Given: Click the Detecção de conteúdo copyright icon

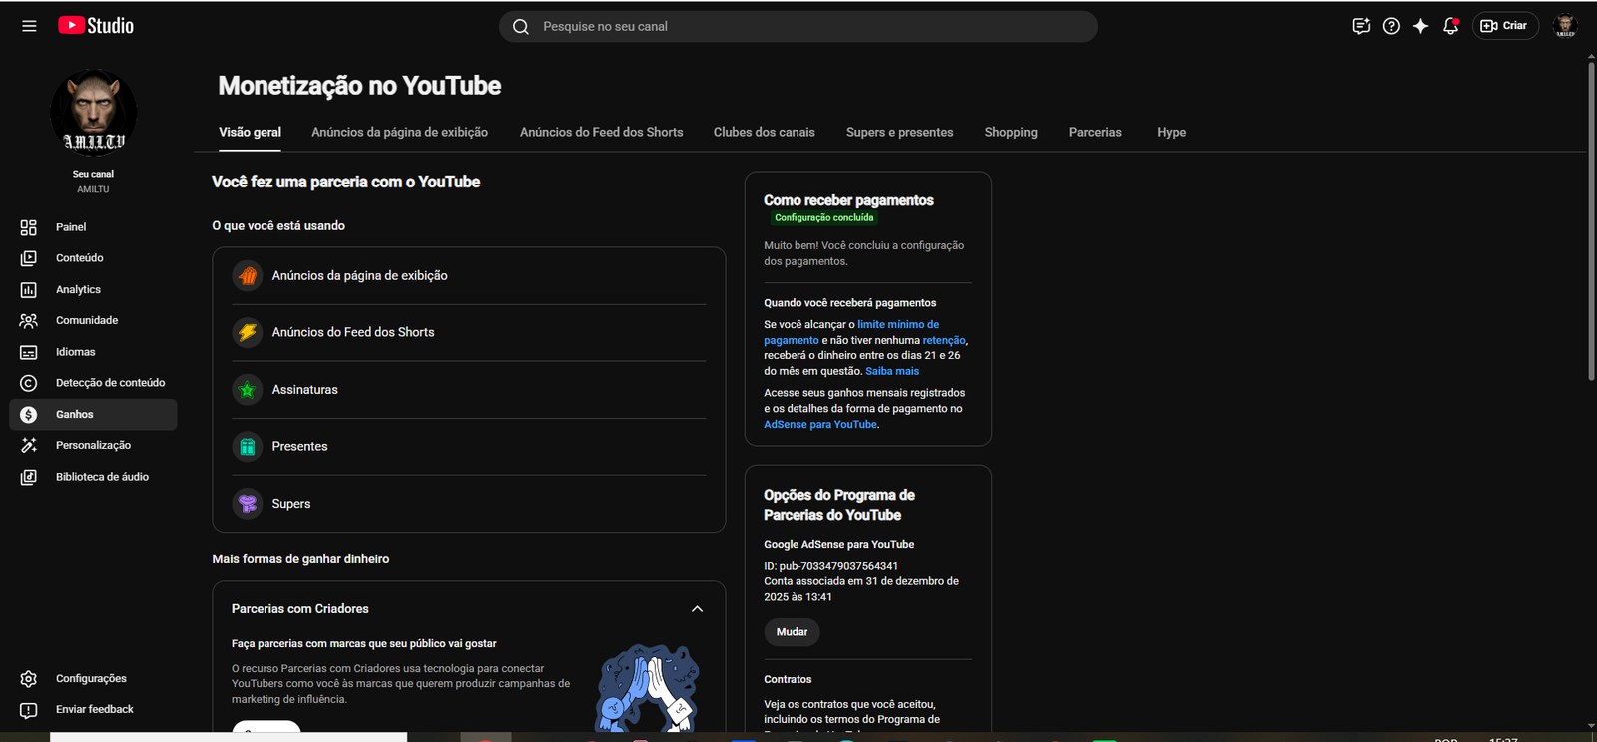Looking at the screenshot, I should [x=29, y=383].
